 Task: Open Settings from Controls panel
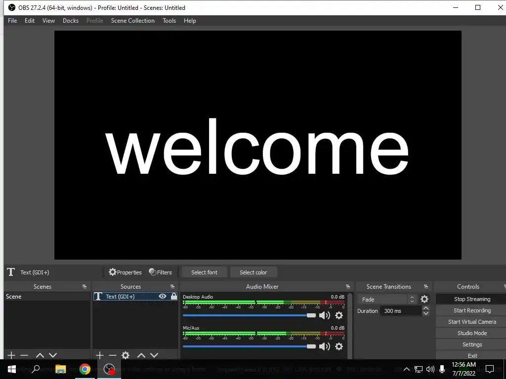click(x=472, y=344)
